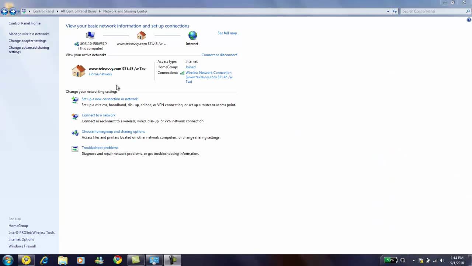
Task: Click the HomeGroup Joined link
Action: (190, 67)
